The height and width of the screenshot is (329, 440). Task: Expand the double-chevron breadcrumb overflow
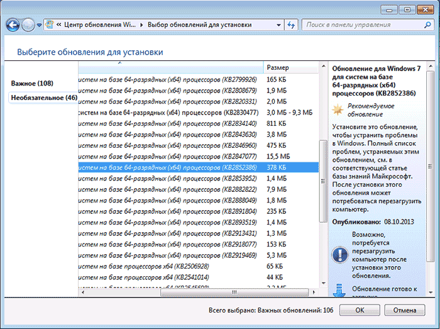pos(58,25)
